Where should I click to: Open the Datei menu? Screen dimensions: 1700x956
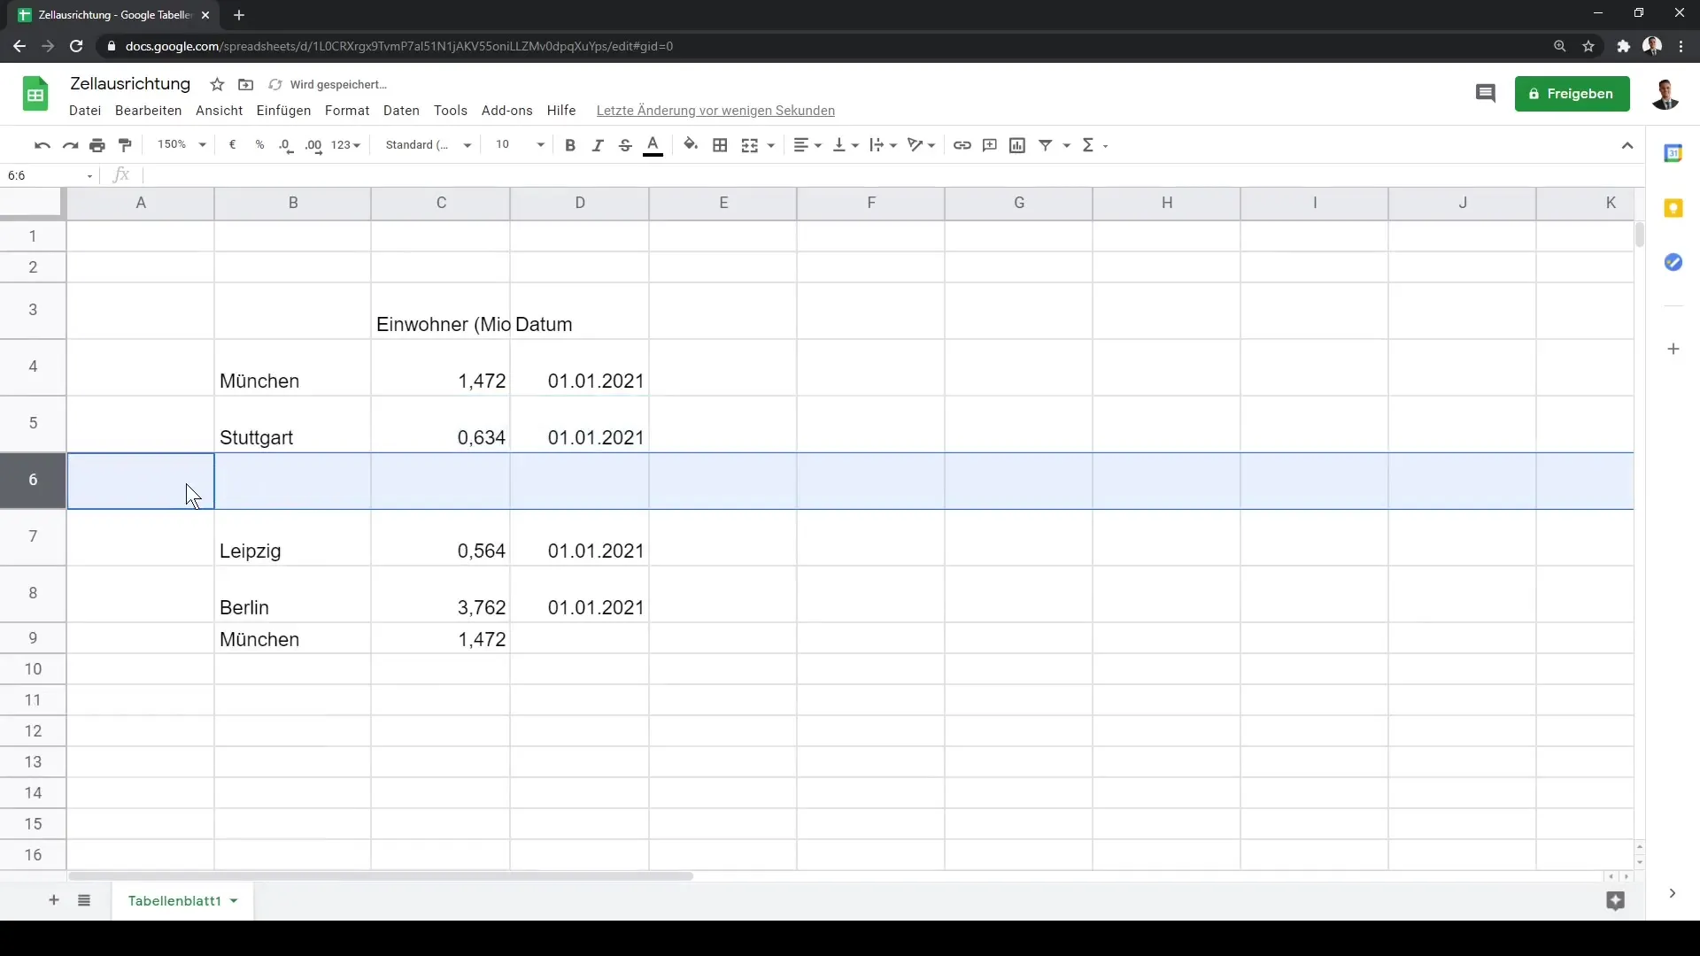[85, 111]
